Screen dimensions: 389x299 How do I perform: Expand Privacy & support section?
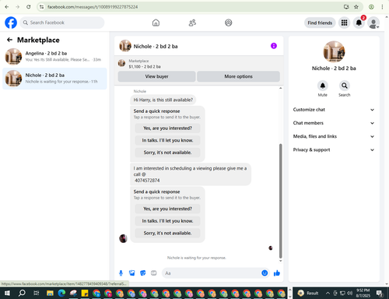(x=334, y=149)
